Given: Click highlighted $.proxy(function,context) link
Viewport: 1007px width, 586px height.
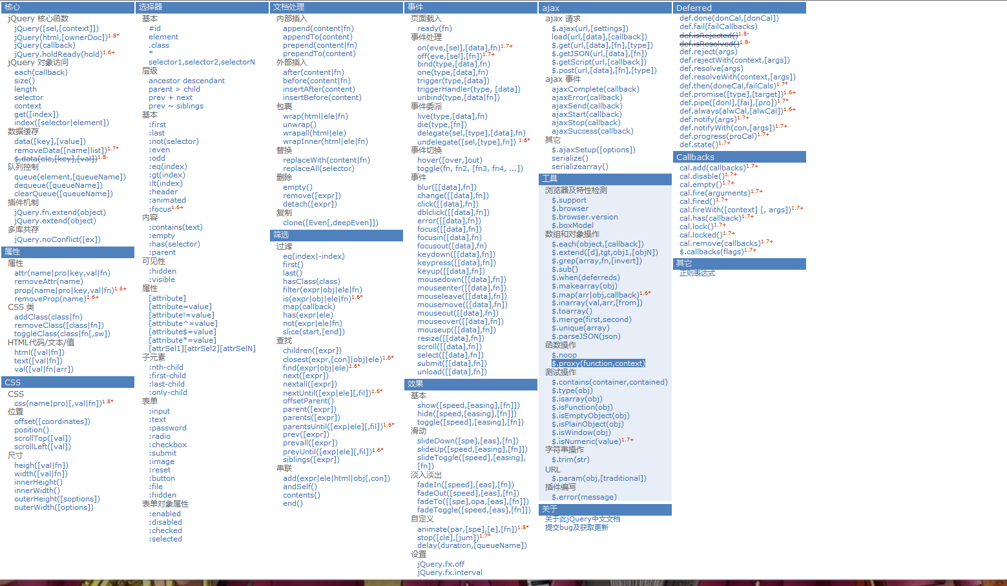Looking at the screenshot, I should [598, 363].
